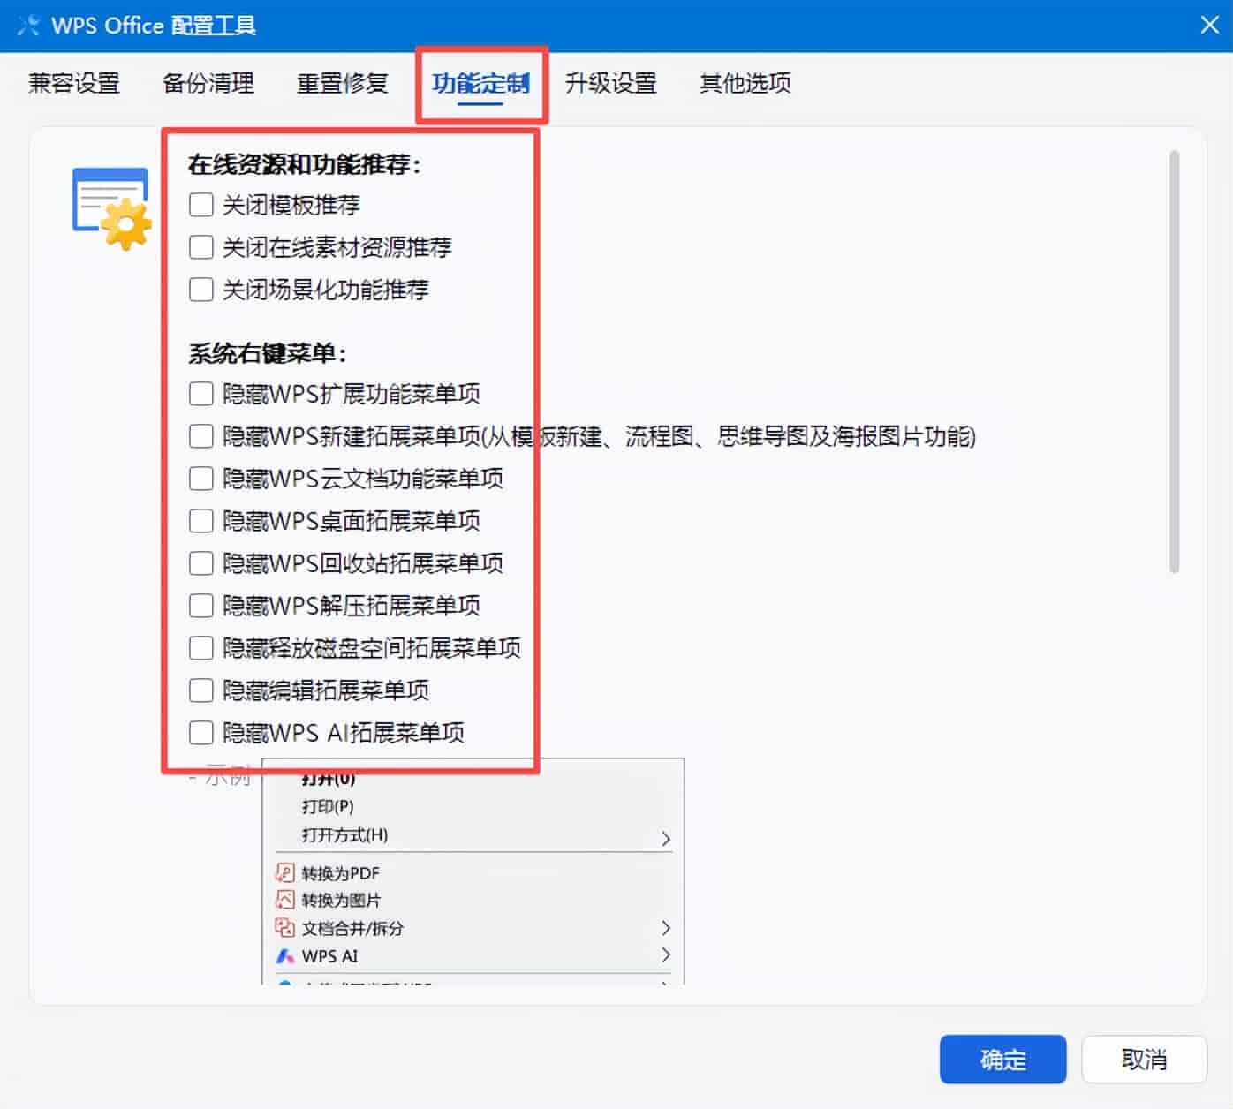Viewport: 1233px width, 1109px height.
Task: Click the 取消 button
Action: point(1145,1060)
